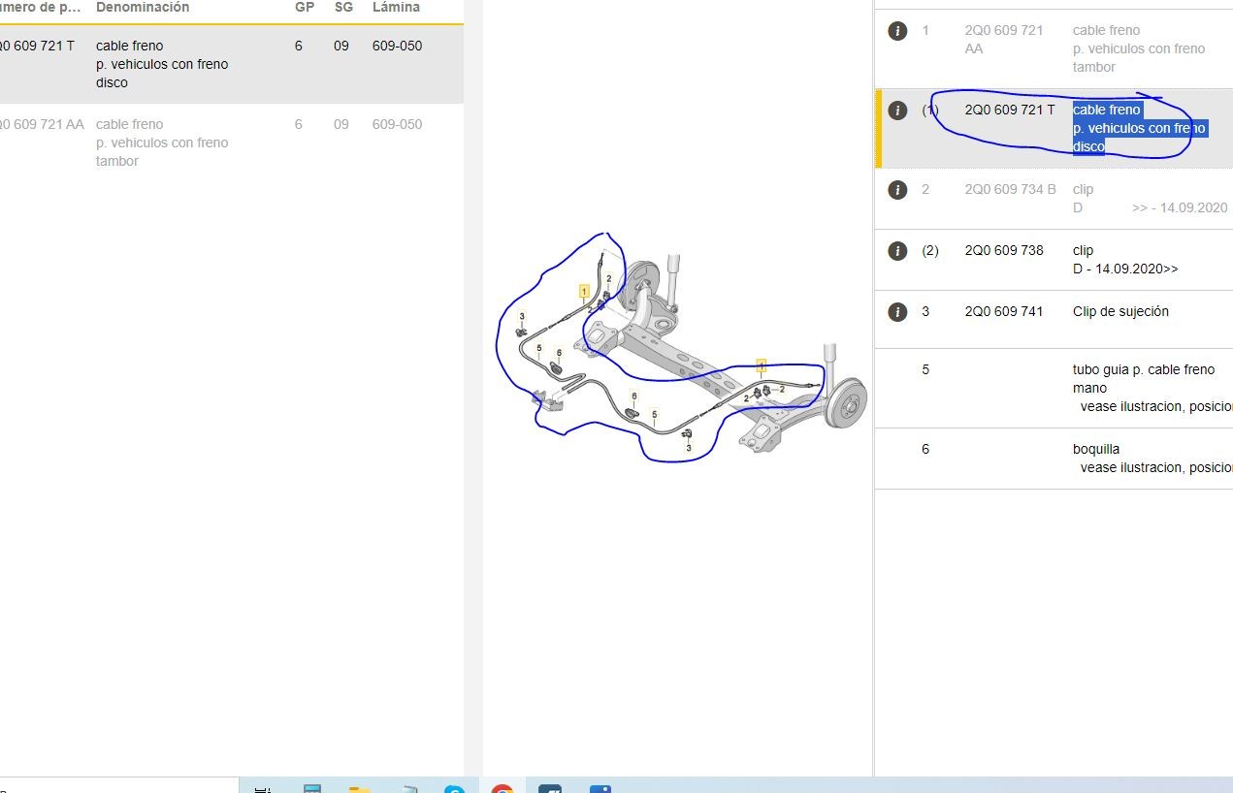Viewport: 1233px width, 793px height.
Task: Click the GP column header
Action: (304, 8)
